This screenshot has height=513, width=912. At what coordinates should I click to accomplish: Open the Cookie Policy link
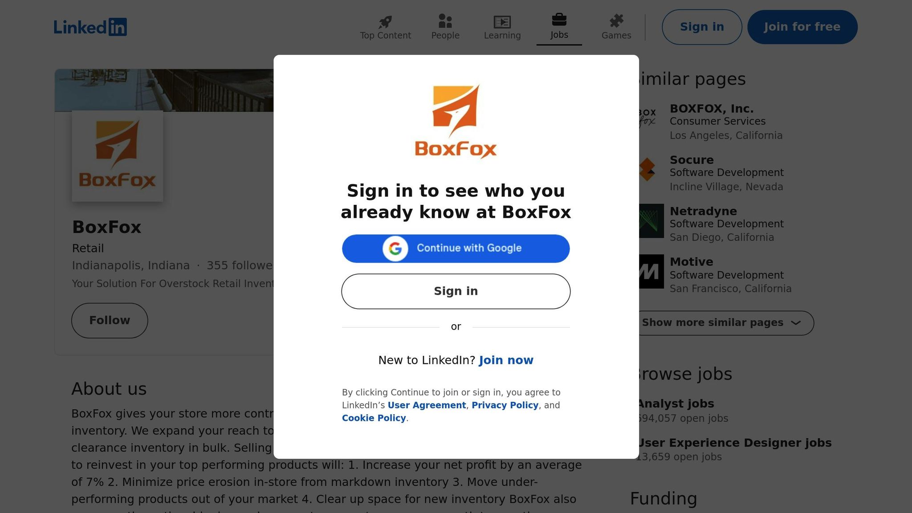point(374,418)
